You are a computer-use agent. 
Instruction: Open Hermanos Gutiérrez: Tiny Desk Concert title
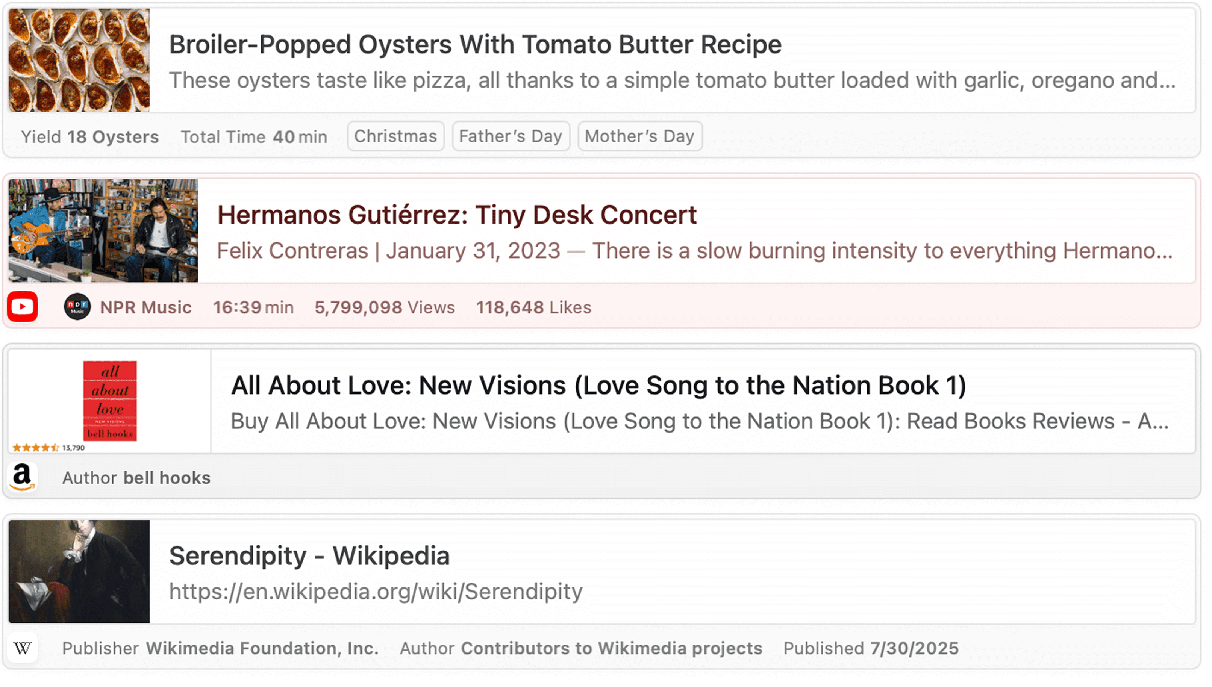456,215
